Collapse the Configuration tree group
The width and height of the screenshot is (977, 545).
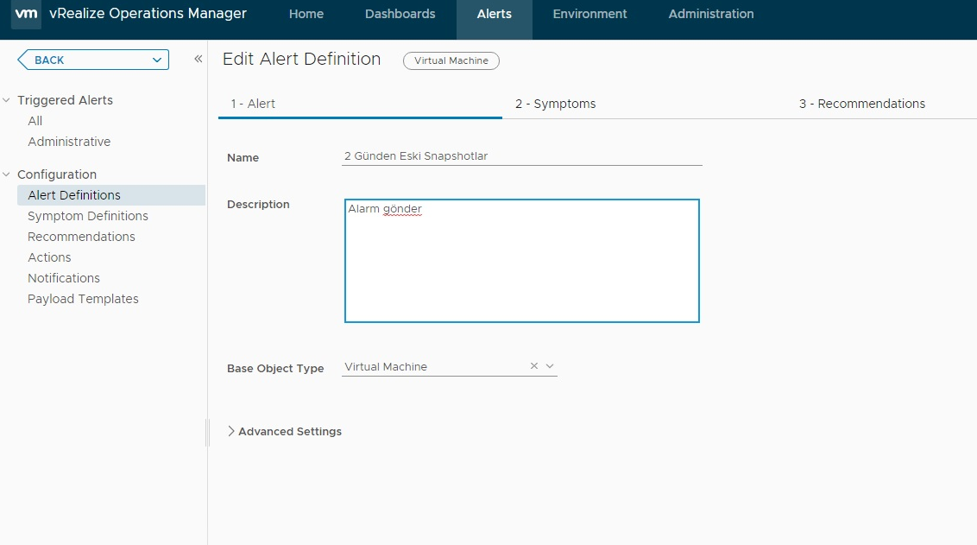tap(7, 174)
